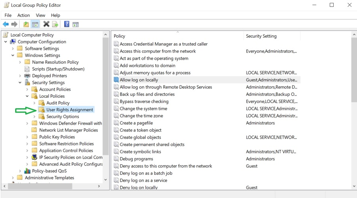Click the Delete X toolbar icon
The width and height of the screenshot is (357, 198).
(x=46, y=25)
